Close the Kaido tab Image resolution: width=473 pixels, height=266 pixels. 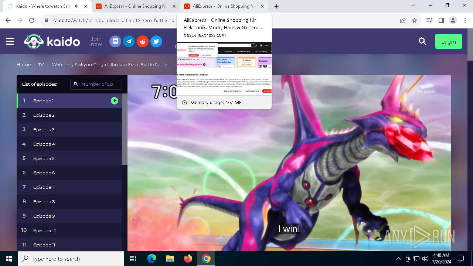86,6
